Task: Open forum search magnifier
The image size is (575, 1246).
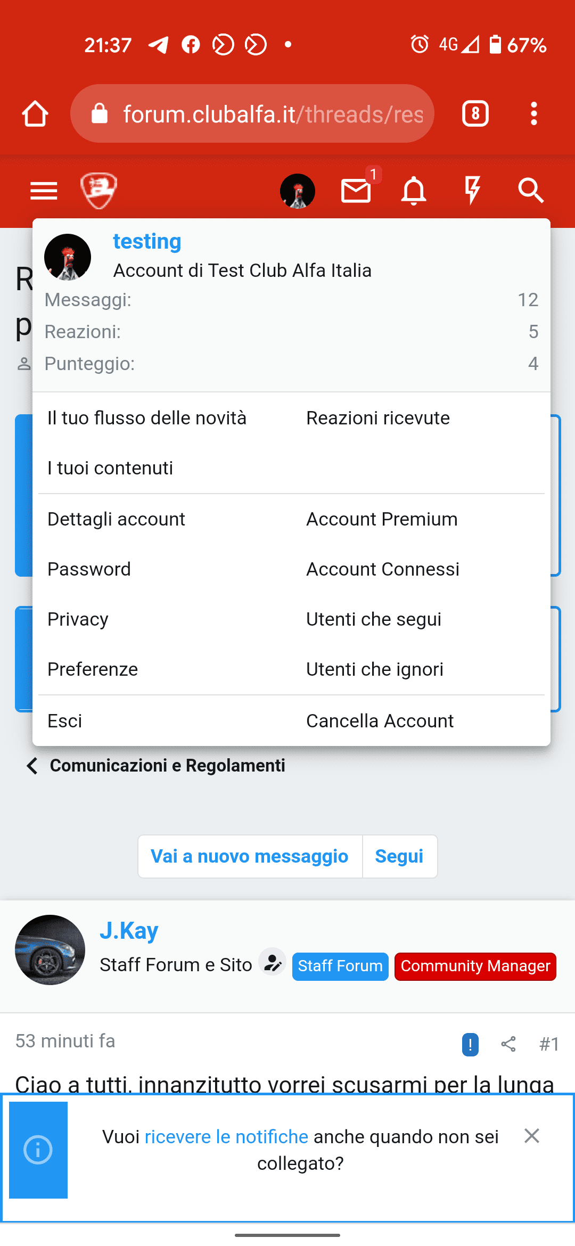Action: [x=531, y=191]
